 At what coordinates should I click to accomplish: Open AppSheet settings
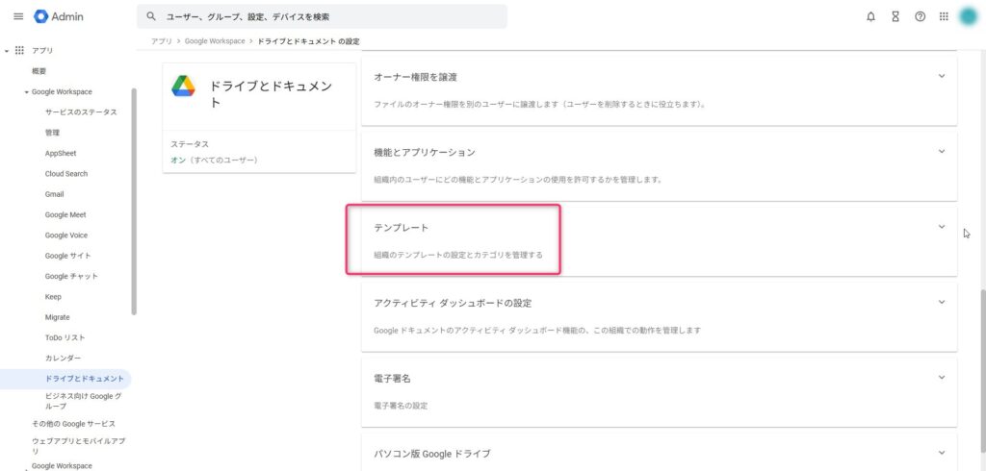tap(61, 153)
